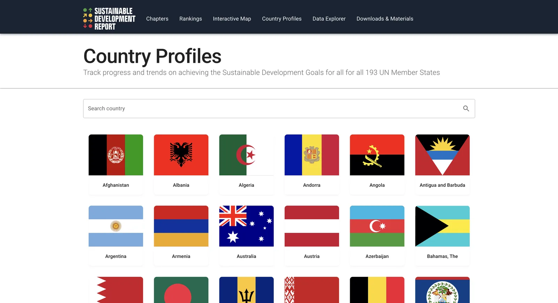The width and height of the screenshot is (558, 303).
Task: Open the Bangladesh green flag with red disc
Action: [x=181, y=290]
